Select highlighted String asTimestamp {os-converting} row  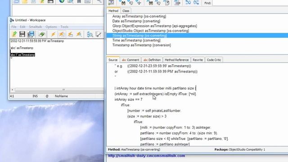197,36
